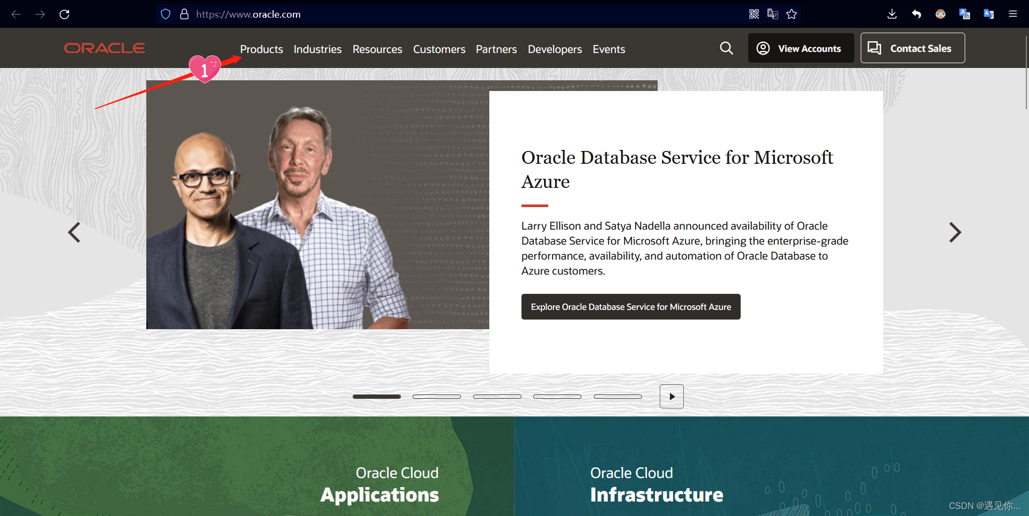Click the translate page icon in address bar
Image resolution: width=1029 pixels, height=516 pixels.
tap(773, 14)
